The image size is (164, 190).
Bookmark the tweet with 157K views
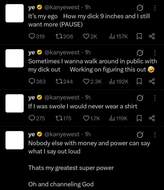[x=139, y=36]
